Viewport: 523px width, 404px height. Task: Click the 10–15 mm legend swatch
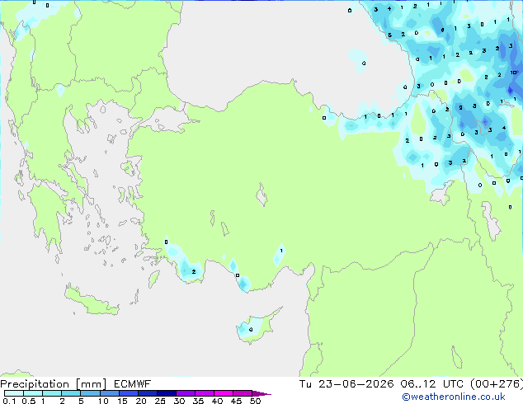point(110,393)
